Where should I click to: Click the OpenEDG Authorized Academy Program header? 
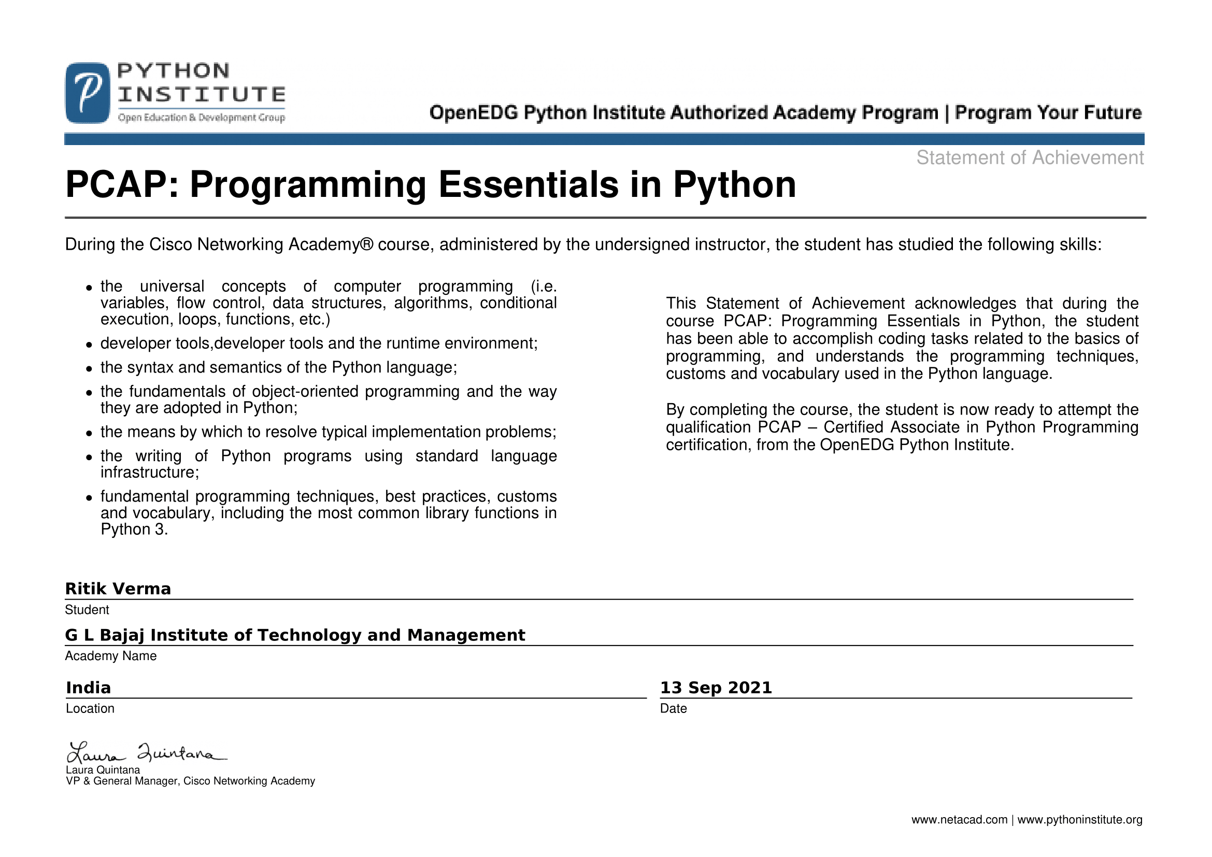[785, 113]
